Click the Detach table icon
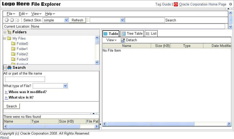Screen dimensions: 234x139 pyautogui.click(x=123, y=40)
